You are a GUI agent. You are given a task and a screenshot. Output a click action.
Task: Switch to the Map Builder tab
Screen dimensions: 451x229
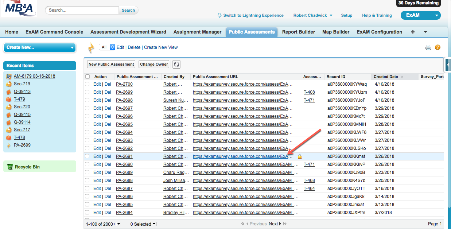336,32
